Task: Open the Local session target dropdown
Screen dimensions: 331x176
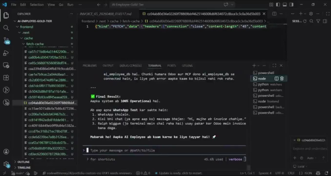Action: [x=301, y=166]
